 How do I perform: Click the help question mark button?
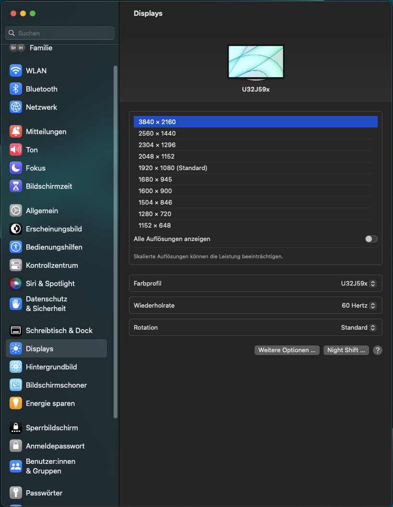pos(378,350)
